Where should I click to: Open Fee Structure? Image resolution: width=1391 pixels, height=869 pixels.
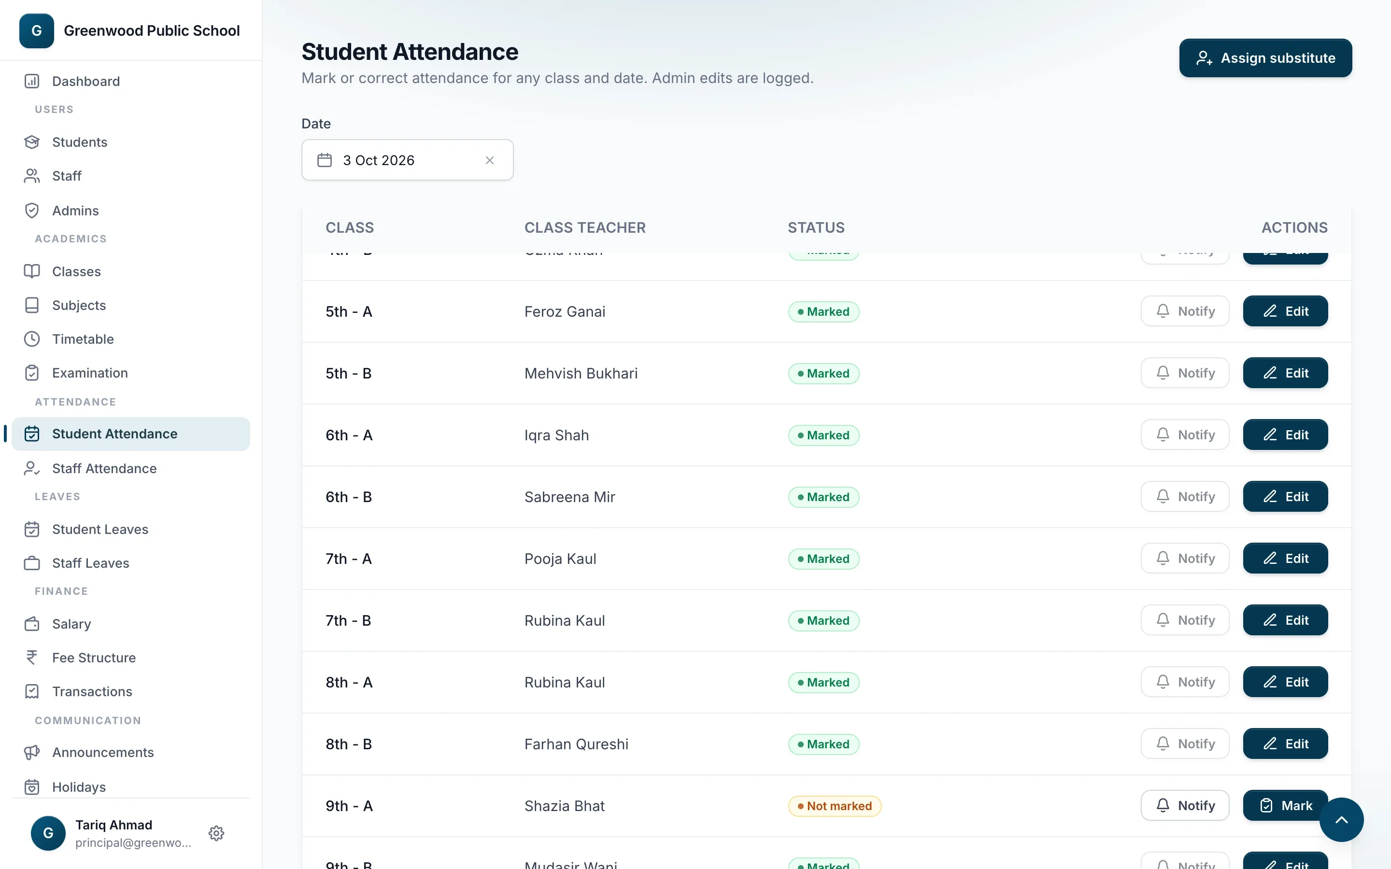click(x=130, y=658)
